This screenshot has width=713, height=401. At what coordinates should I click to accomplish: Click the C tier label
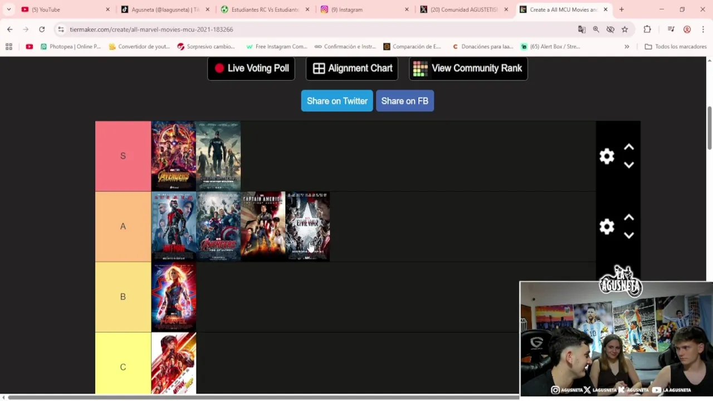point(123,364)
